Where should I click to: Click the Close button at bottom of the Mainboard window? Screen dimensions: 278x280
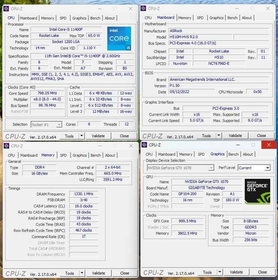[261, 136]
